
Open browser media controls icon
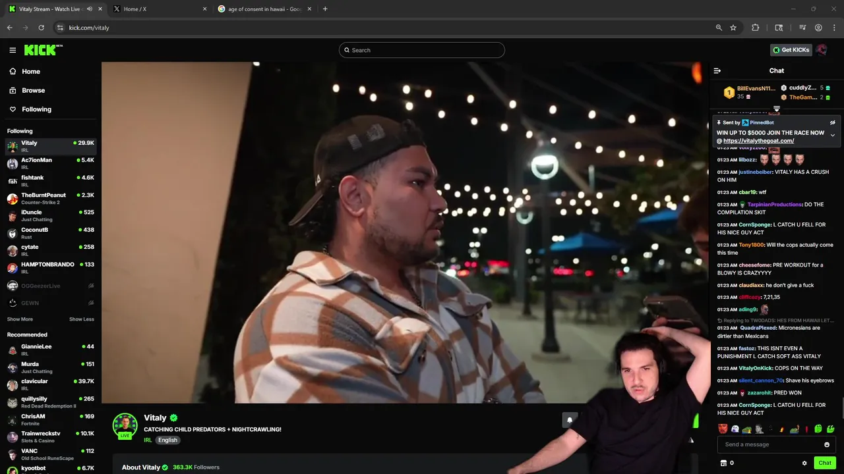coord(802,28)
